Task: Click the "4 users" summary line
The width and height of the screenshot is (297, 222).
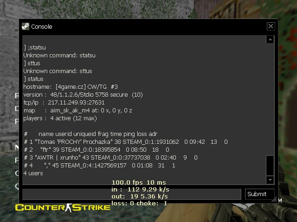Action: click(x=33, y=173)
